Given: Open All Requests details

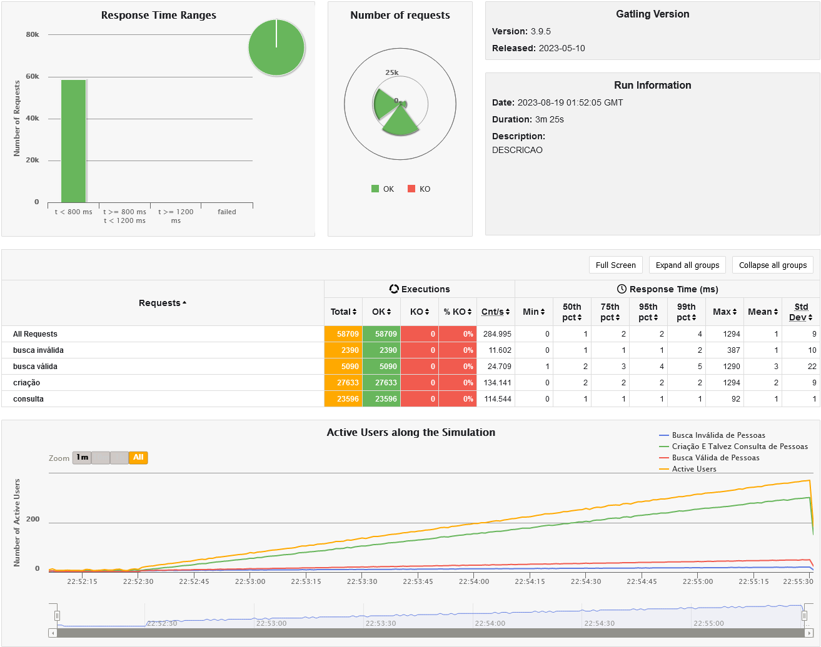Looking at the screenshot, I should [35, 334].
